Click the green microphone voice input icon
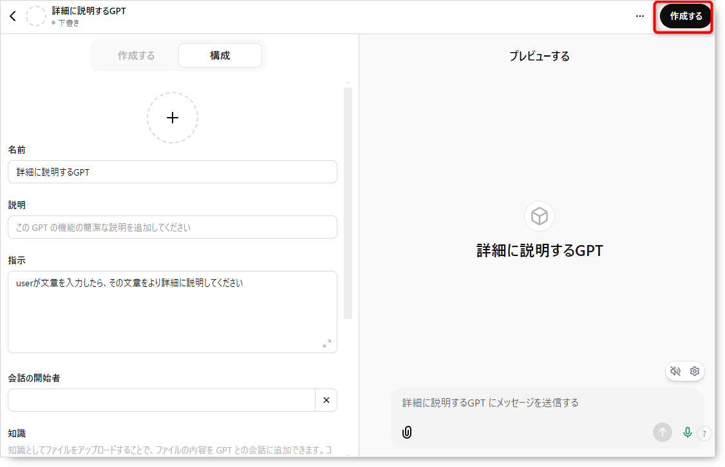Screen dimensions: 725x467 [687, 432]
